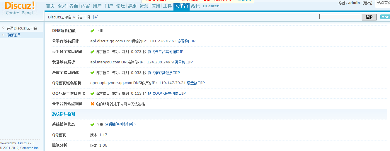
Task: Click the green check beside 系统插件状态
Action: coord(92,124)
